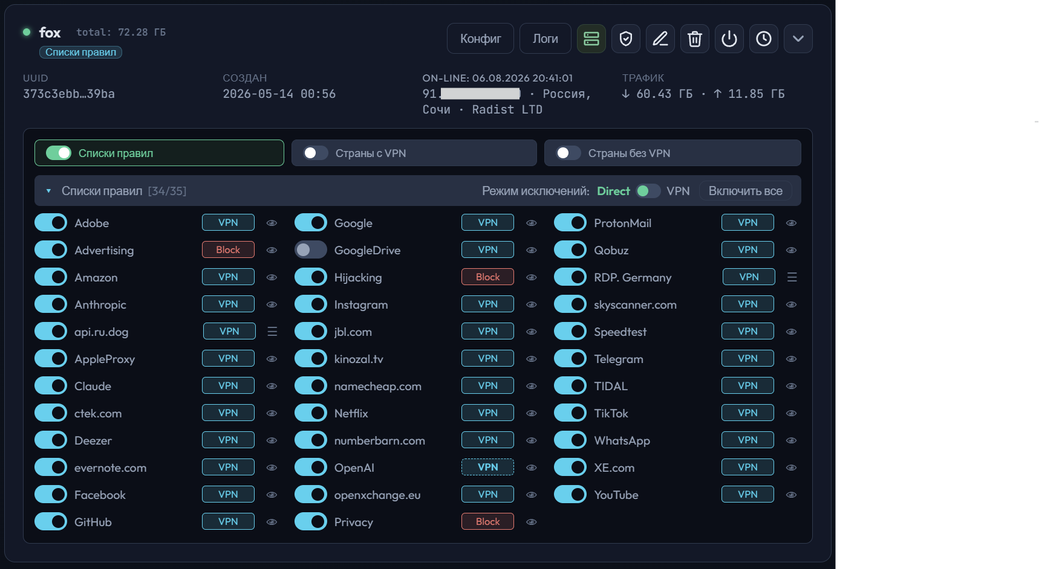1039x569 pixels.
Task: Click the shield check icon button
Action: [625, 39]
